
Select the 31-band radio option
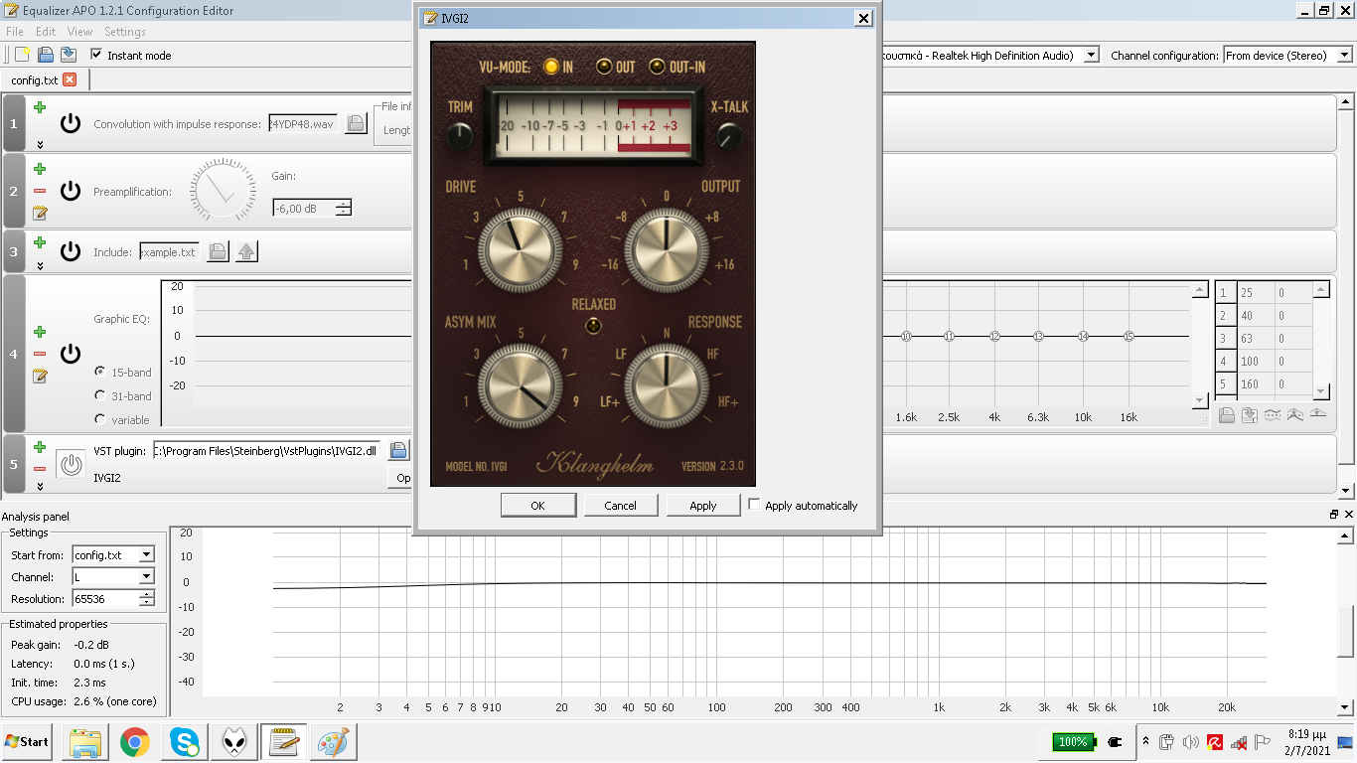click(x=100, y=395)
